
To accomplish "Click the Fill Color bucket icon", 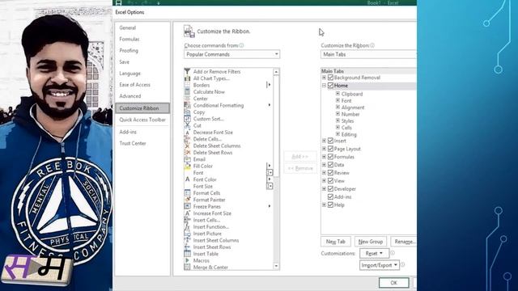I will point(187,166).
